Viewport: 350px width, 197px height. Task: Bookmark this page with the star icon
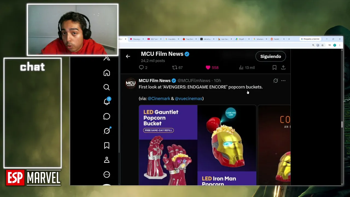coord(322,45)
